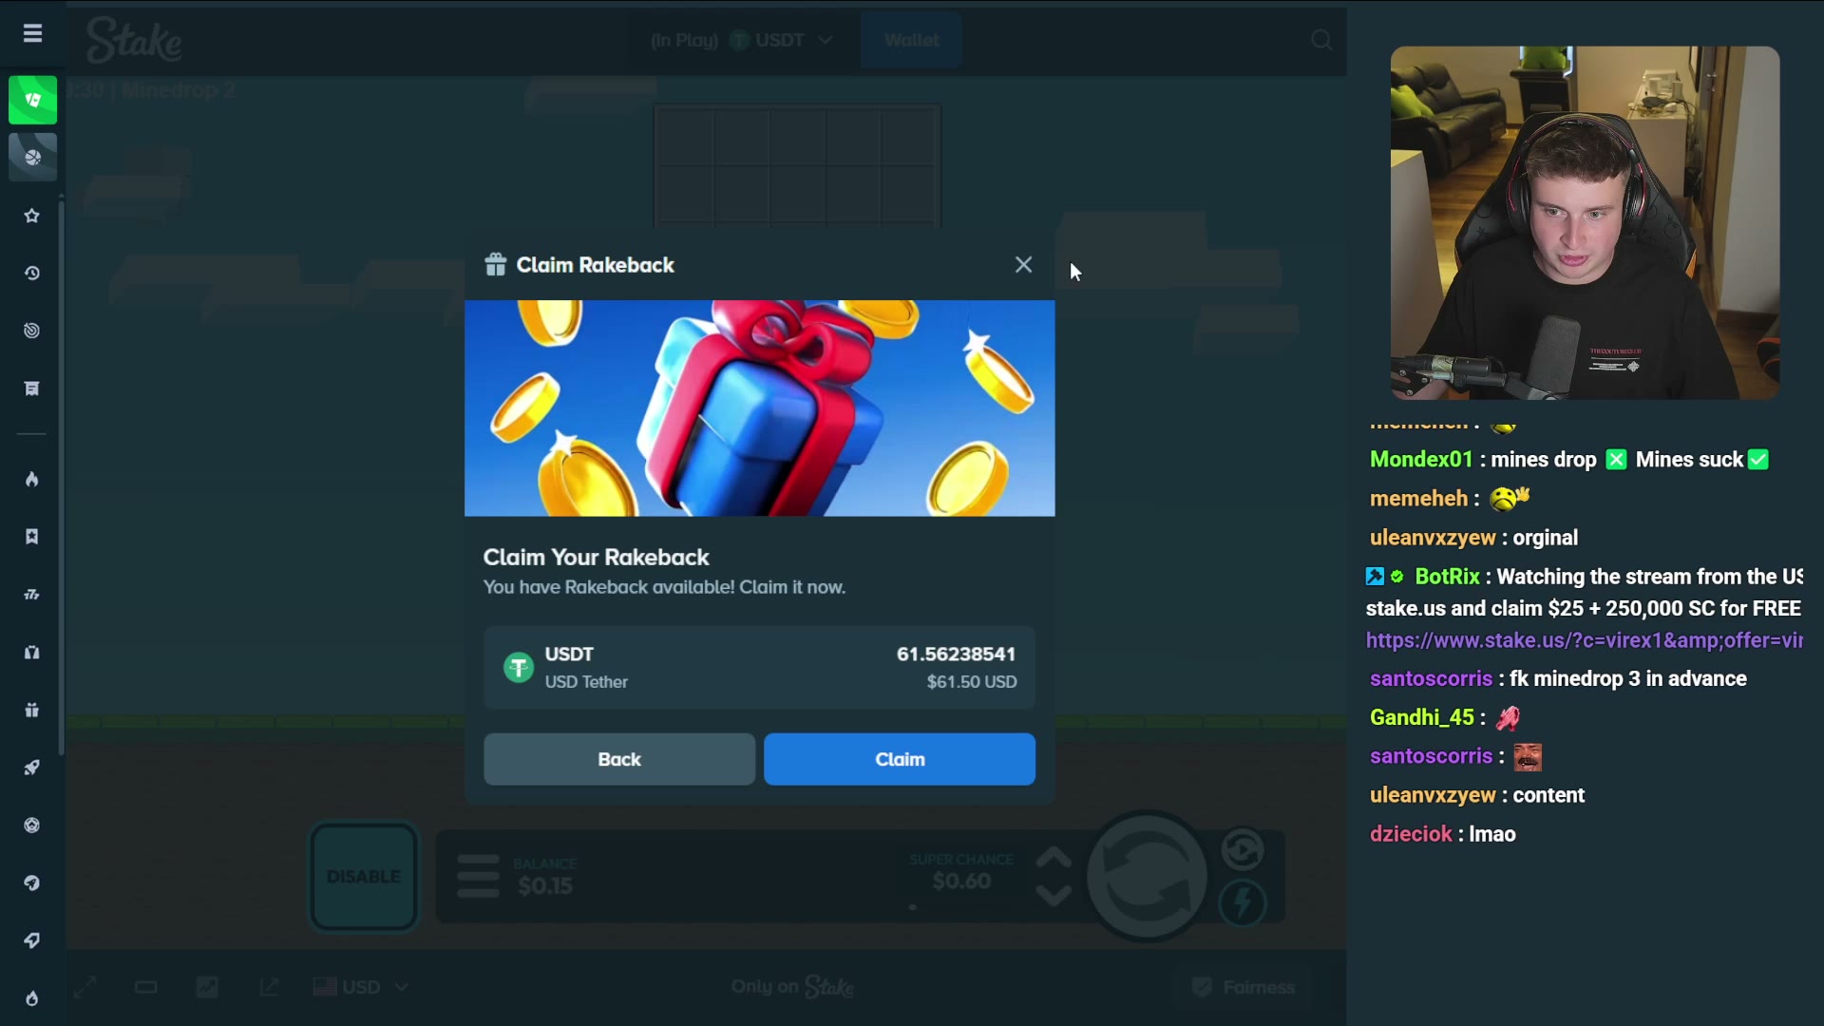Image resolution: width=1824 pixels, height=1026 pixels.
Task: Increase Super Chance bet with up arrow
Action: tap(1054, 859)
